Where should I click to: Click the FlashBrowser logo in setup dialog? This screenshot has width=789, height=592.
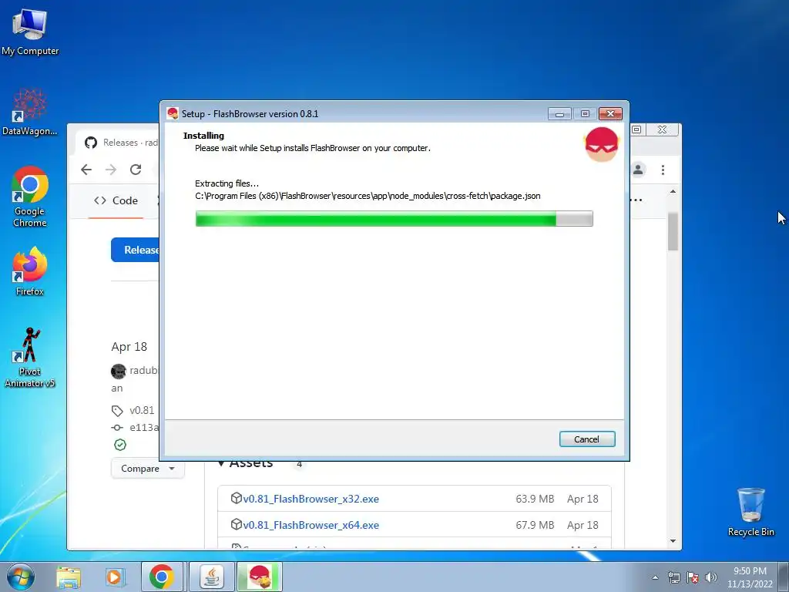[x=601, y=144]
